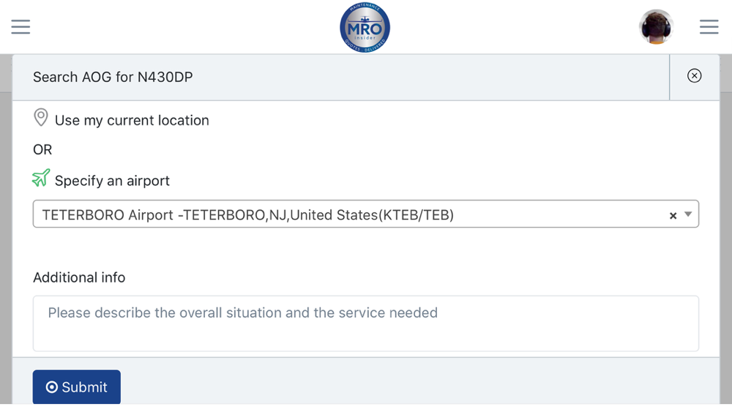The width and height of the screenshot is (732, 412).
Task: Expand the airport dropdown arrow
Action: pyautogui.click(x=688, y=214)
